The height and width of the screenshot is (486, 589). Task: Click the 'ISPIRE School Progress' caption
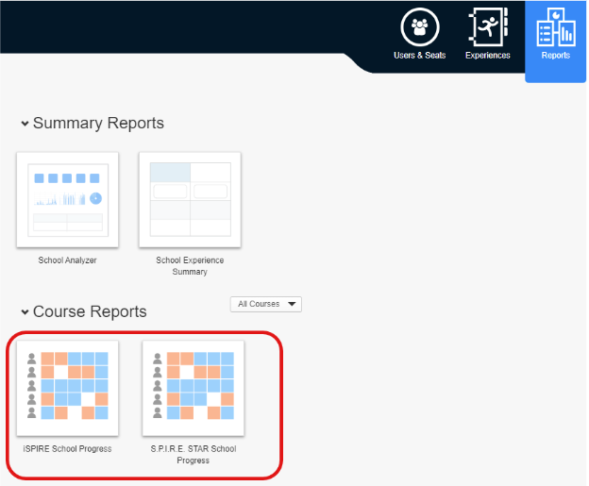(x=68, y=449)
